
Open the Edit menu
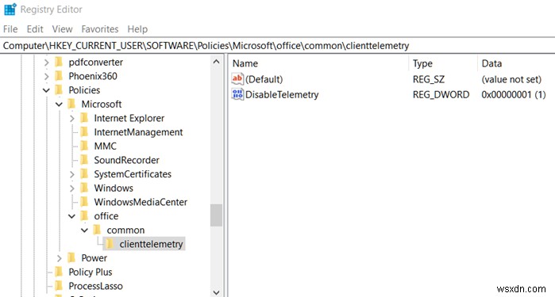click(35, 29)
